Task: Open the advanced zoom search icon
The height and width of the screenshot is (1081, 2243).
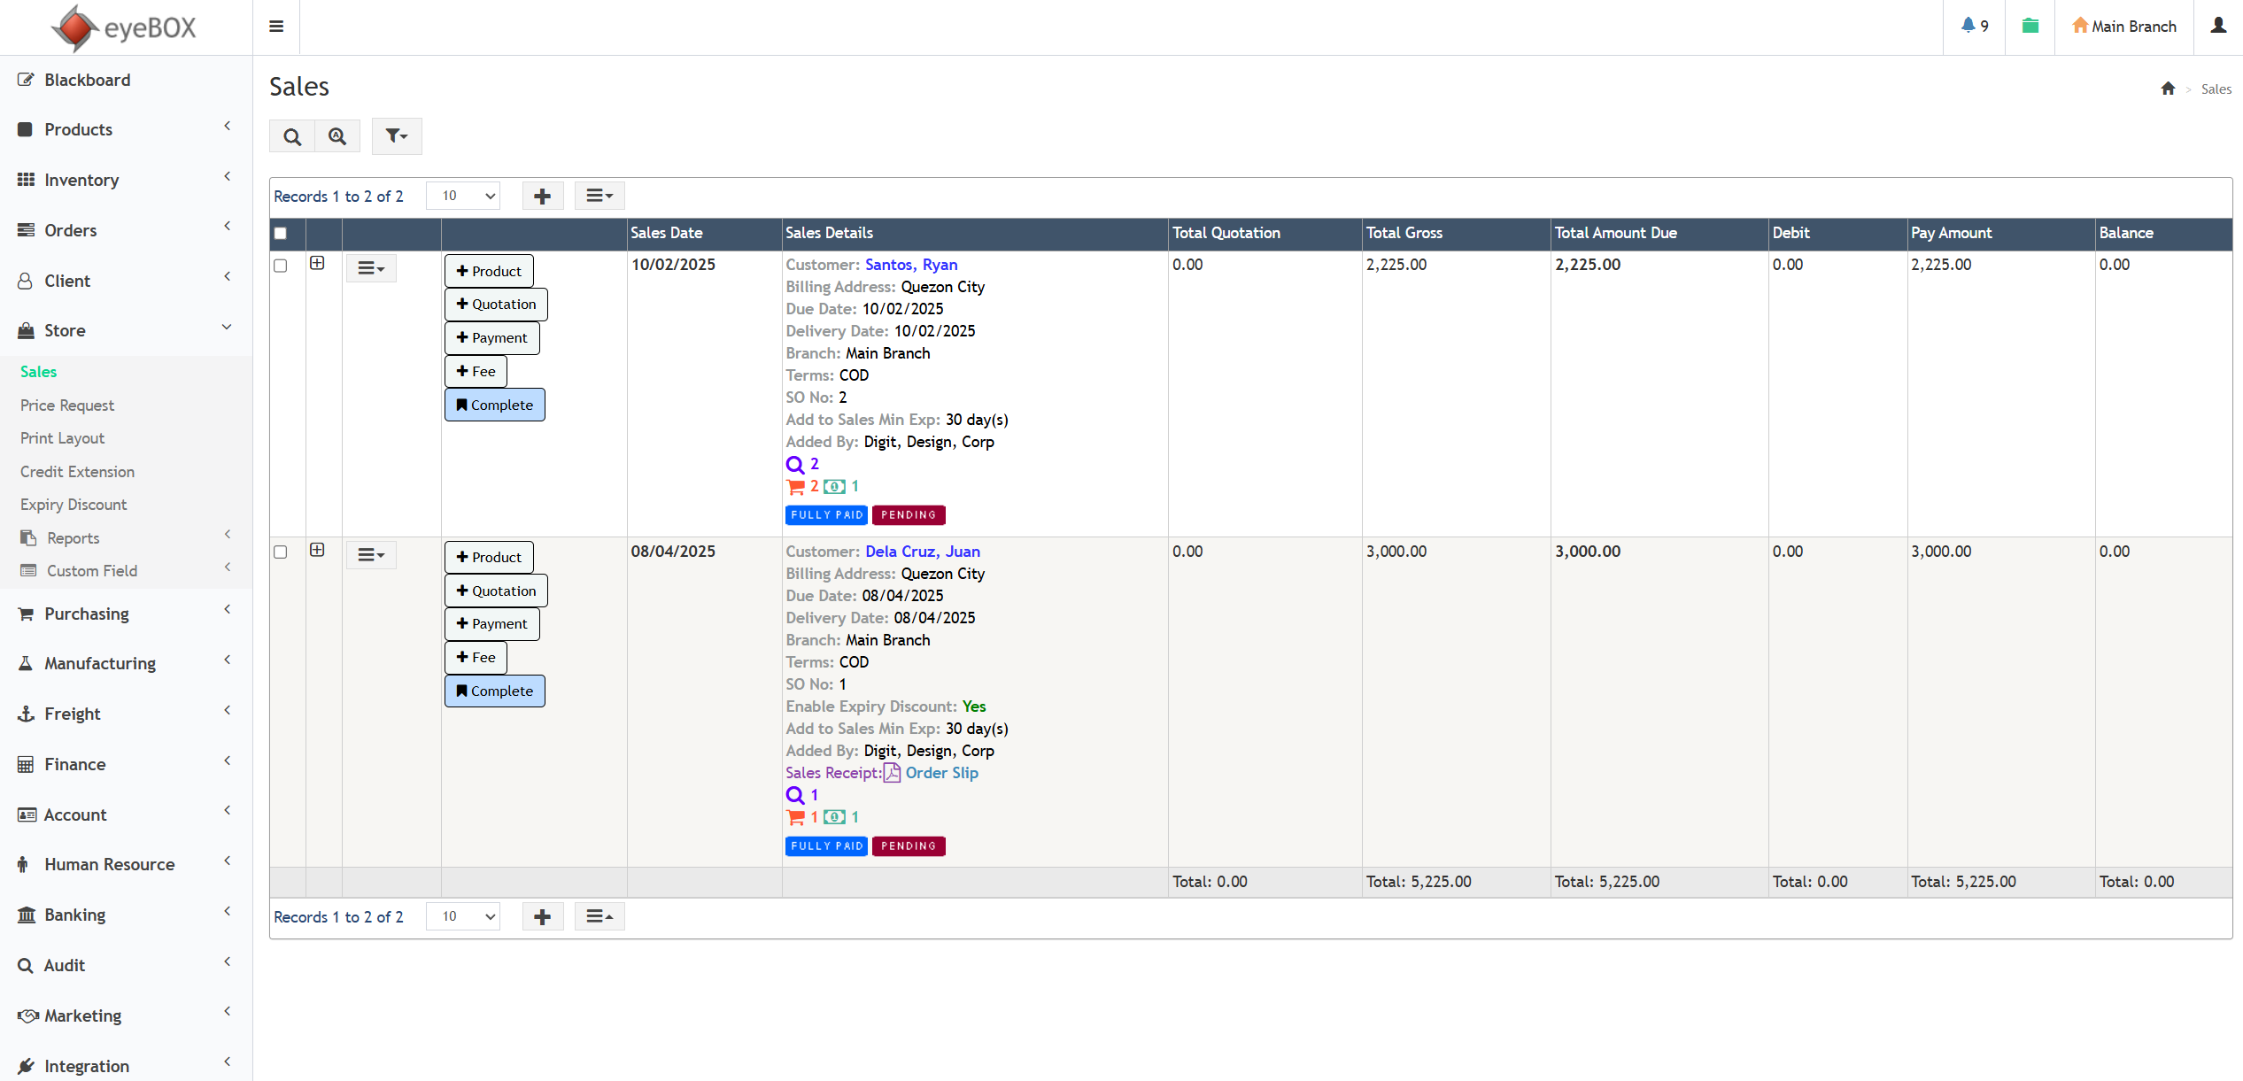Action: tap(337, 136)
